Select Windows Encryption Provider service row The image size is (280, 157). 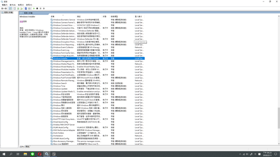[97, 42]
